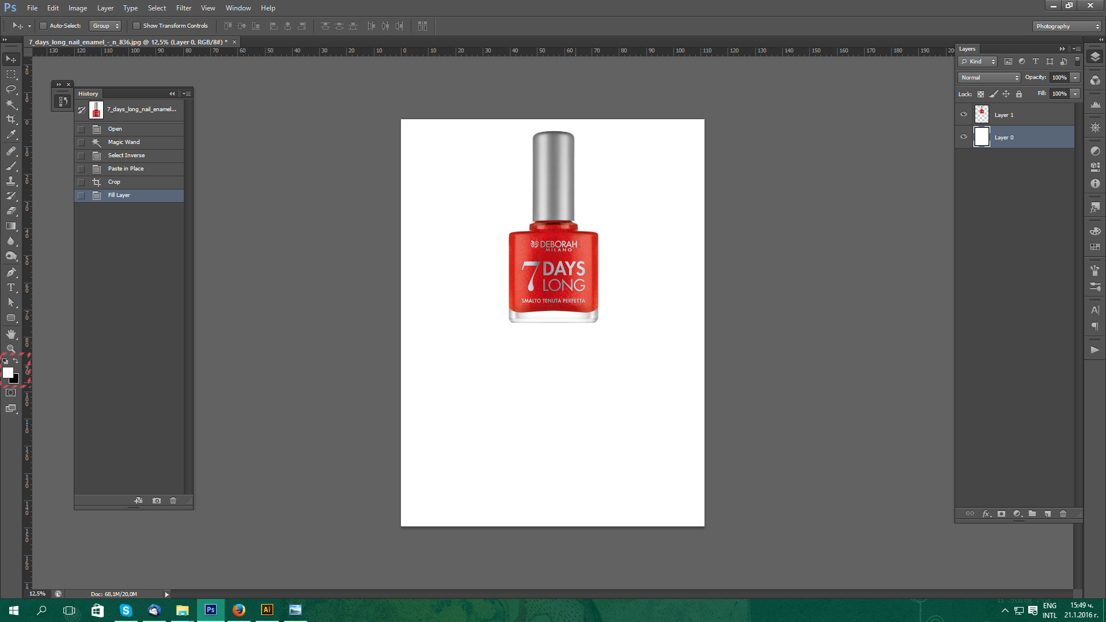This screenshot has width=1106, height=622.
Task: Open the Layer menu
Action: (105, 8)
